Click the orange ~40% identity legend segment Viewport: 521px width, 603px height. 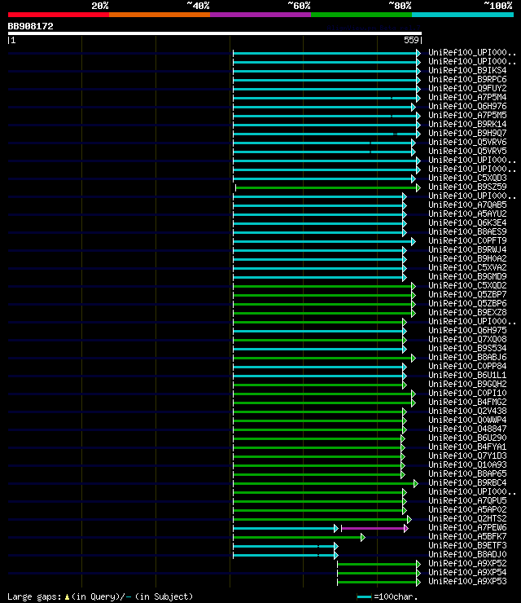coord(160,15)
